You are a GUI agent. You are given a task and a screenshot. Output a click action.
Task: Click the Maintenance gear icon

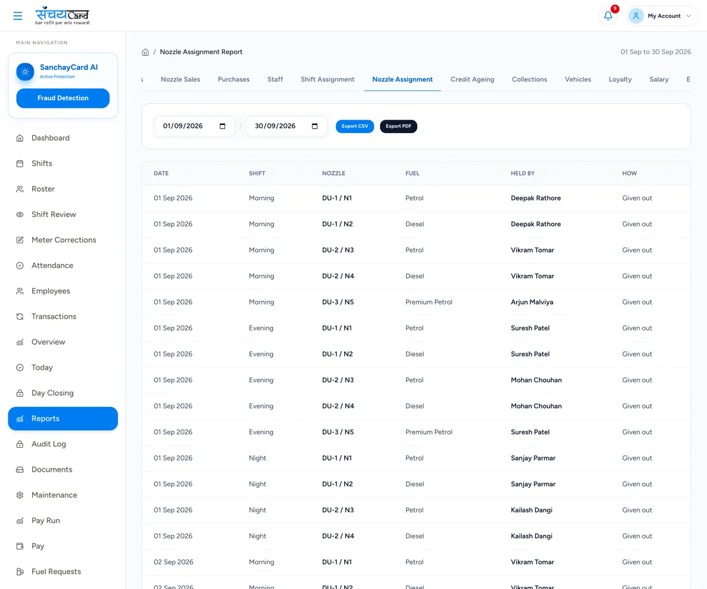20,495
